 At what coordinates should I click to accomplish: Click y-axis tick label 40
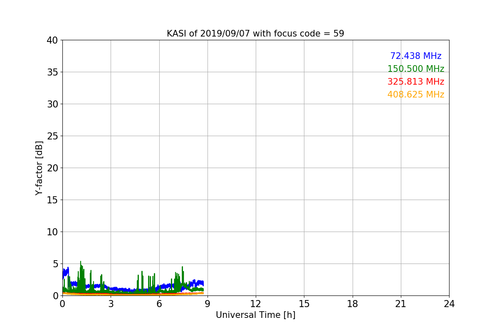click(52, 40)
